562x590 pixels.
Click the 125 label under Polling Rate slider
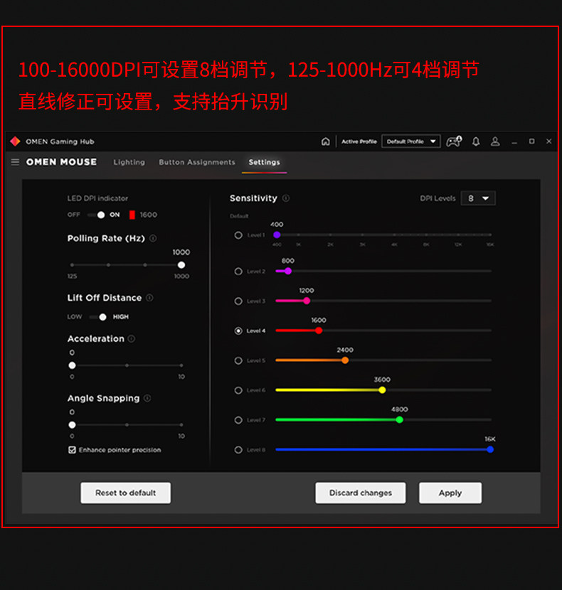coord(72,277)
